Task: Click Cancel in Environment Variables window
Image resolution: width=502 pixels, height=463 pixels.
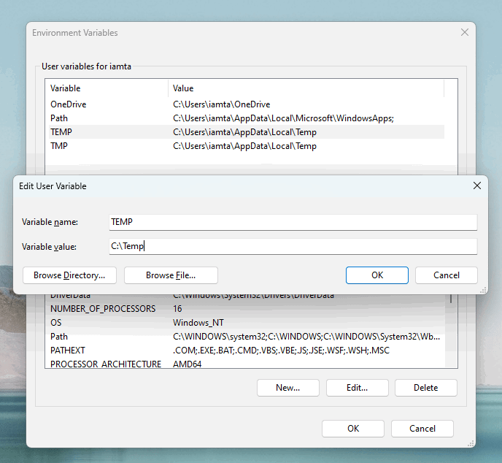Action: tap(422, 429)
